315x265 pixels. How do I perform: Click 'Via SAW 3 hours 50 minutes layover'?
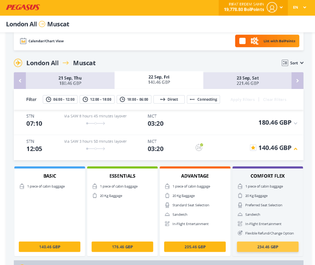coord(95,141)
